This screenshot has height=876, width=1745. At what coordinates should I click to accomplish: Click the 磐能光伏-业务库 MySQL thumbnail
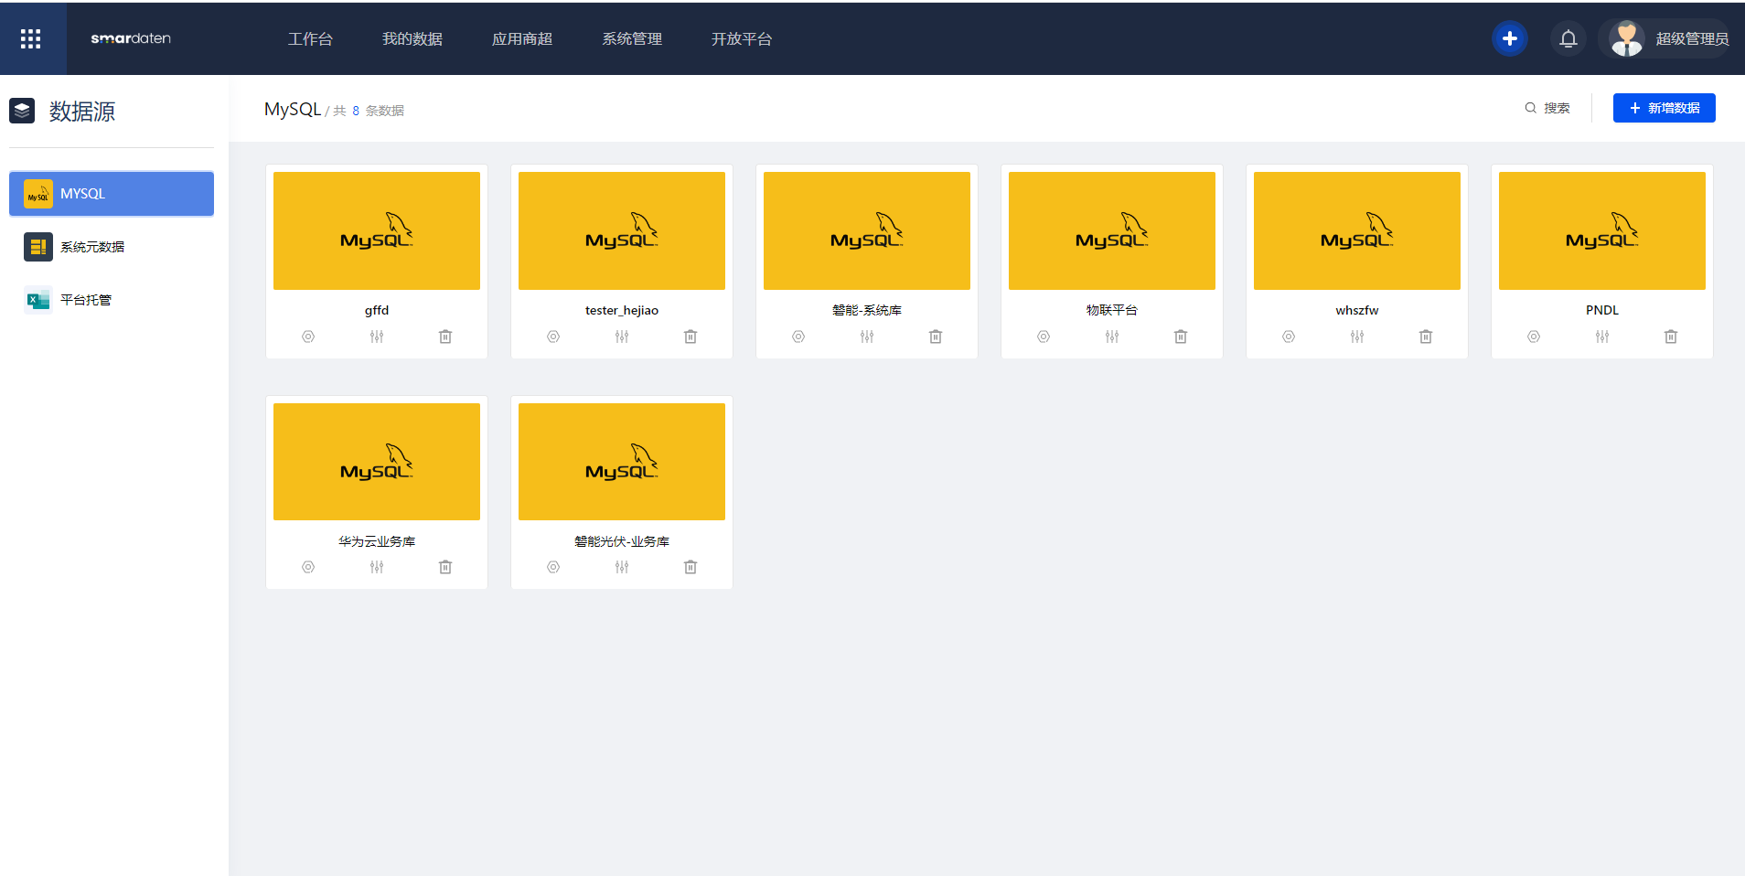pos(622,462)
